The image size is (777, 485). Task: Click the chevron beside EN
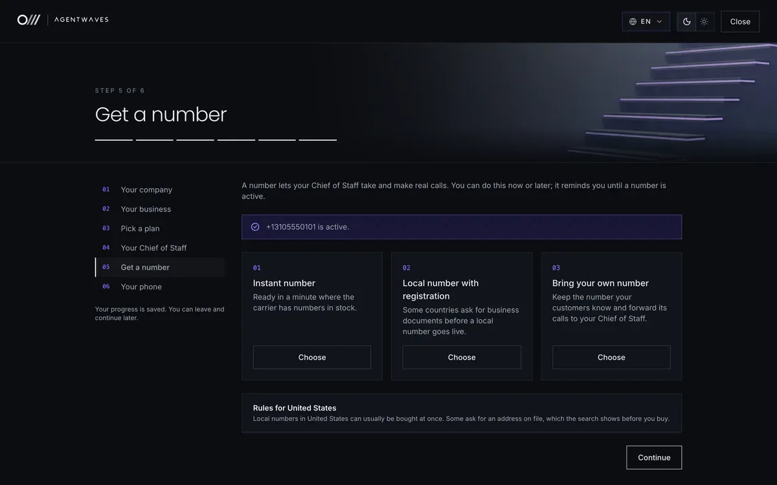click(659, 21)
